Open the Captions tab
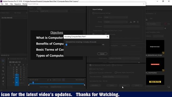Screen dimensions: 172x97 (124, 46)
